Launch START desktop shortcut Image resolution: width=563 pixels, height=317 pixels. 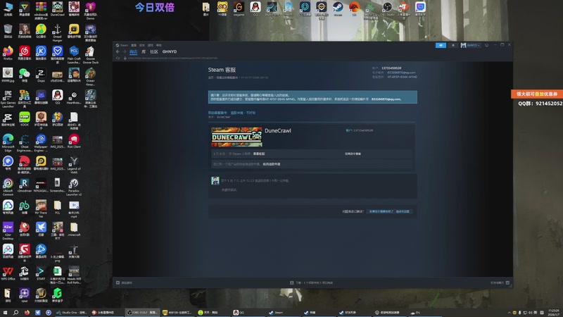coord(41,273)
